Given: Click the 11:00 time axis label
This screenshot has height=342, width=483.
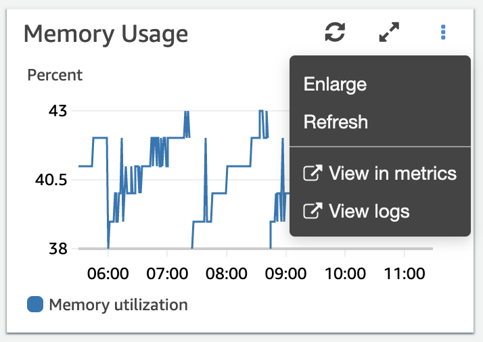Looking at the screenshot, I should [x=404, y=274].
